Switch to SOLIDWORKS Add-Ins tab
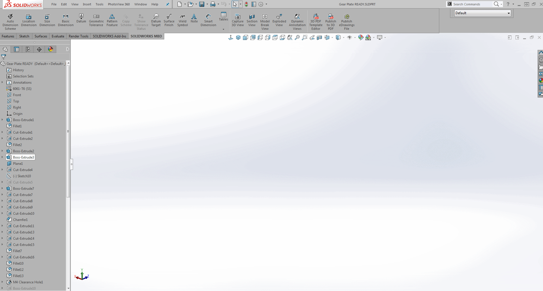The height and width of the screenshot is (291, 543). (x=109, y=36)
